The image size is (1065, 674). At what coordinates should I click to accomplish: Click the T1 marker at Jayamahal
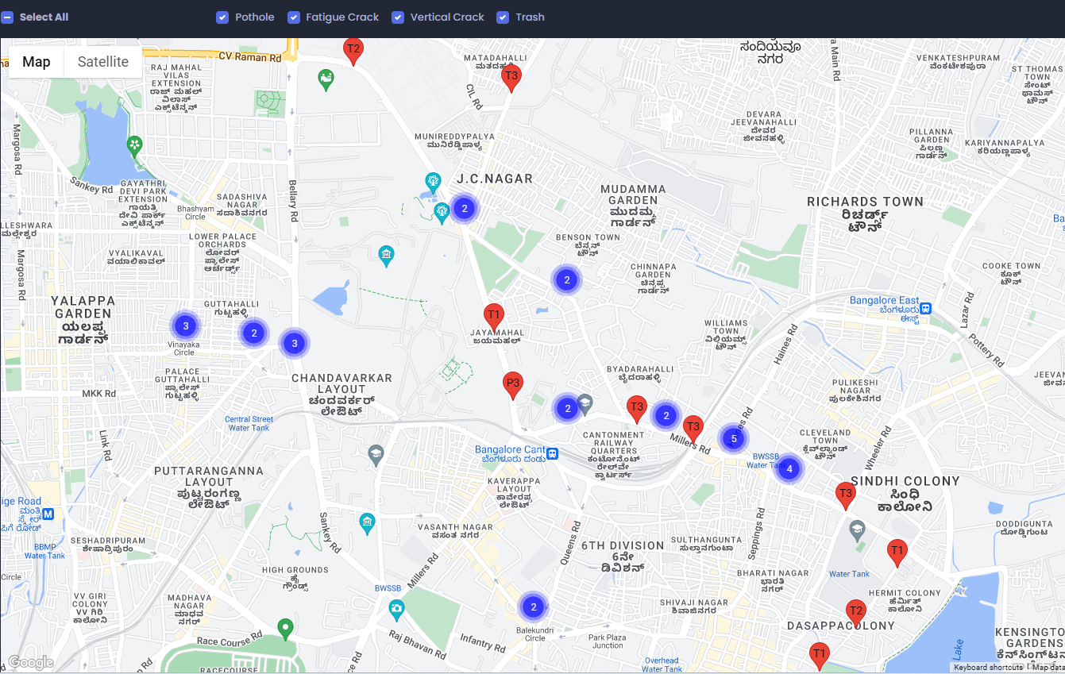pos(493,316)
